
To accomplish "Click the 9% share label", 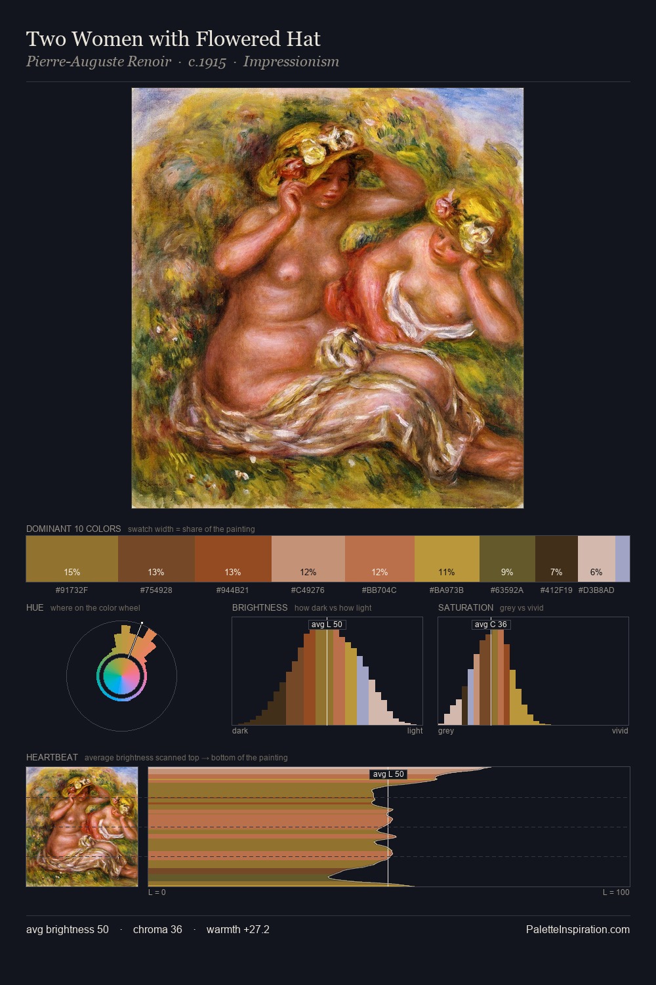I will (x=507, y=572).
